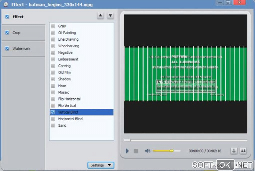Image resolution: width=255 pixels, height=171 pixels.
Task: Enable the Oil Painting effect checkbox
Action: [53, 33]
